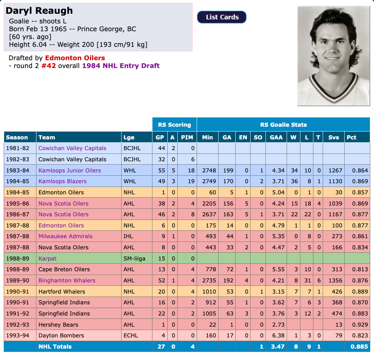This screenshot has height=356, width=374.
Task: Click the Pct column header
Action: 357,137
